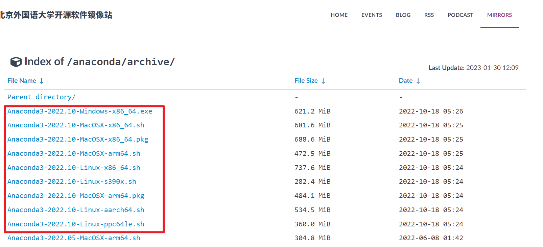The width and height of the screenshot is (543, 247).
Task: Click the date 2022-10-18 05:26
Action: click(431, 111)
